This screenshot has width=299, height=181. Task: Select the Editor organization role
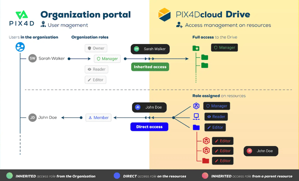click(96, 80)
